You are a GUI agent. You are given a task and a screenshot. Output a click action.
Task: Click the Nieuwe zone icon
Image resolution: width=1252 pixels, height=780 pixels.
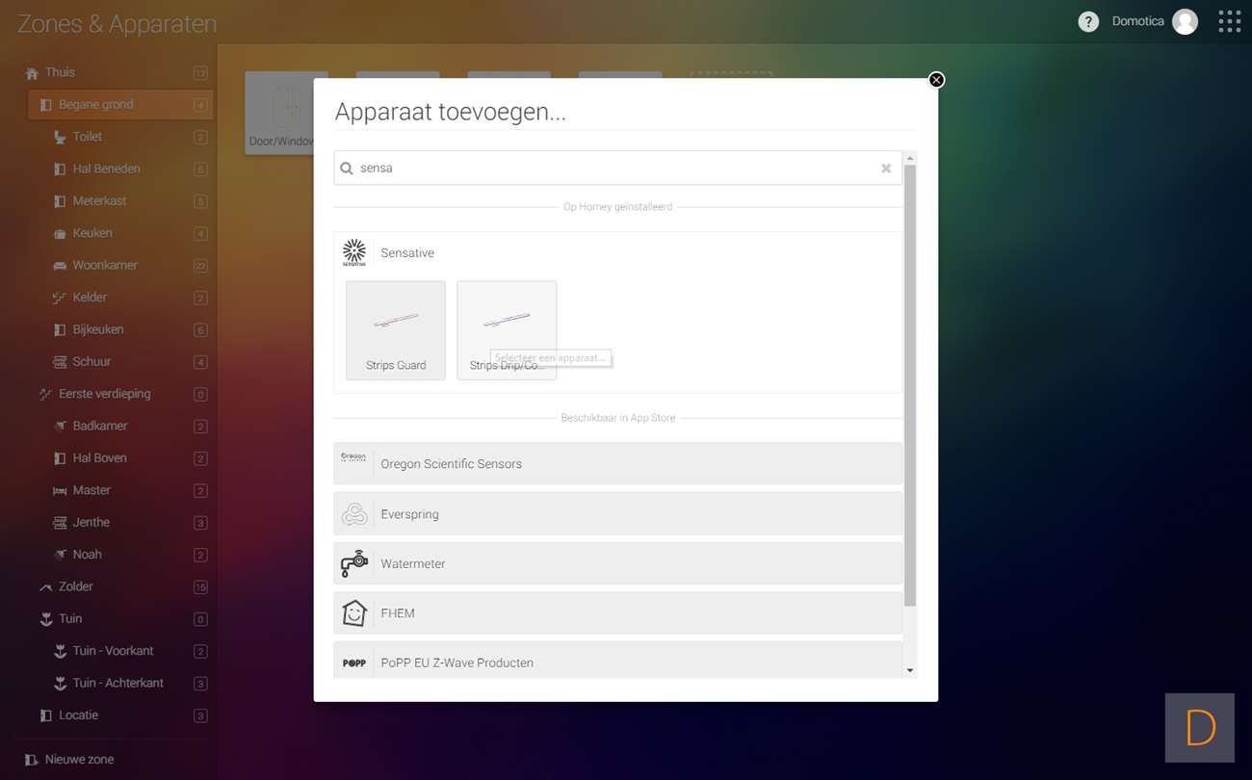[x=32, y=760]
